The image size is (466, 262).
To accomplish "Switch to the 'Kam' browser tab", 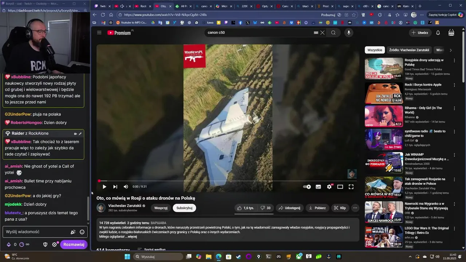I will [x=405, y=6].
